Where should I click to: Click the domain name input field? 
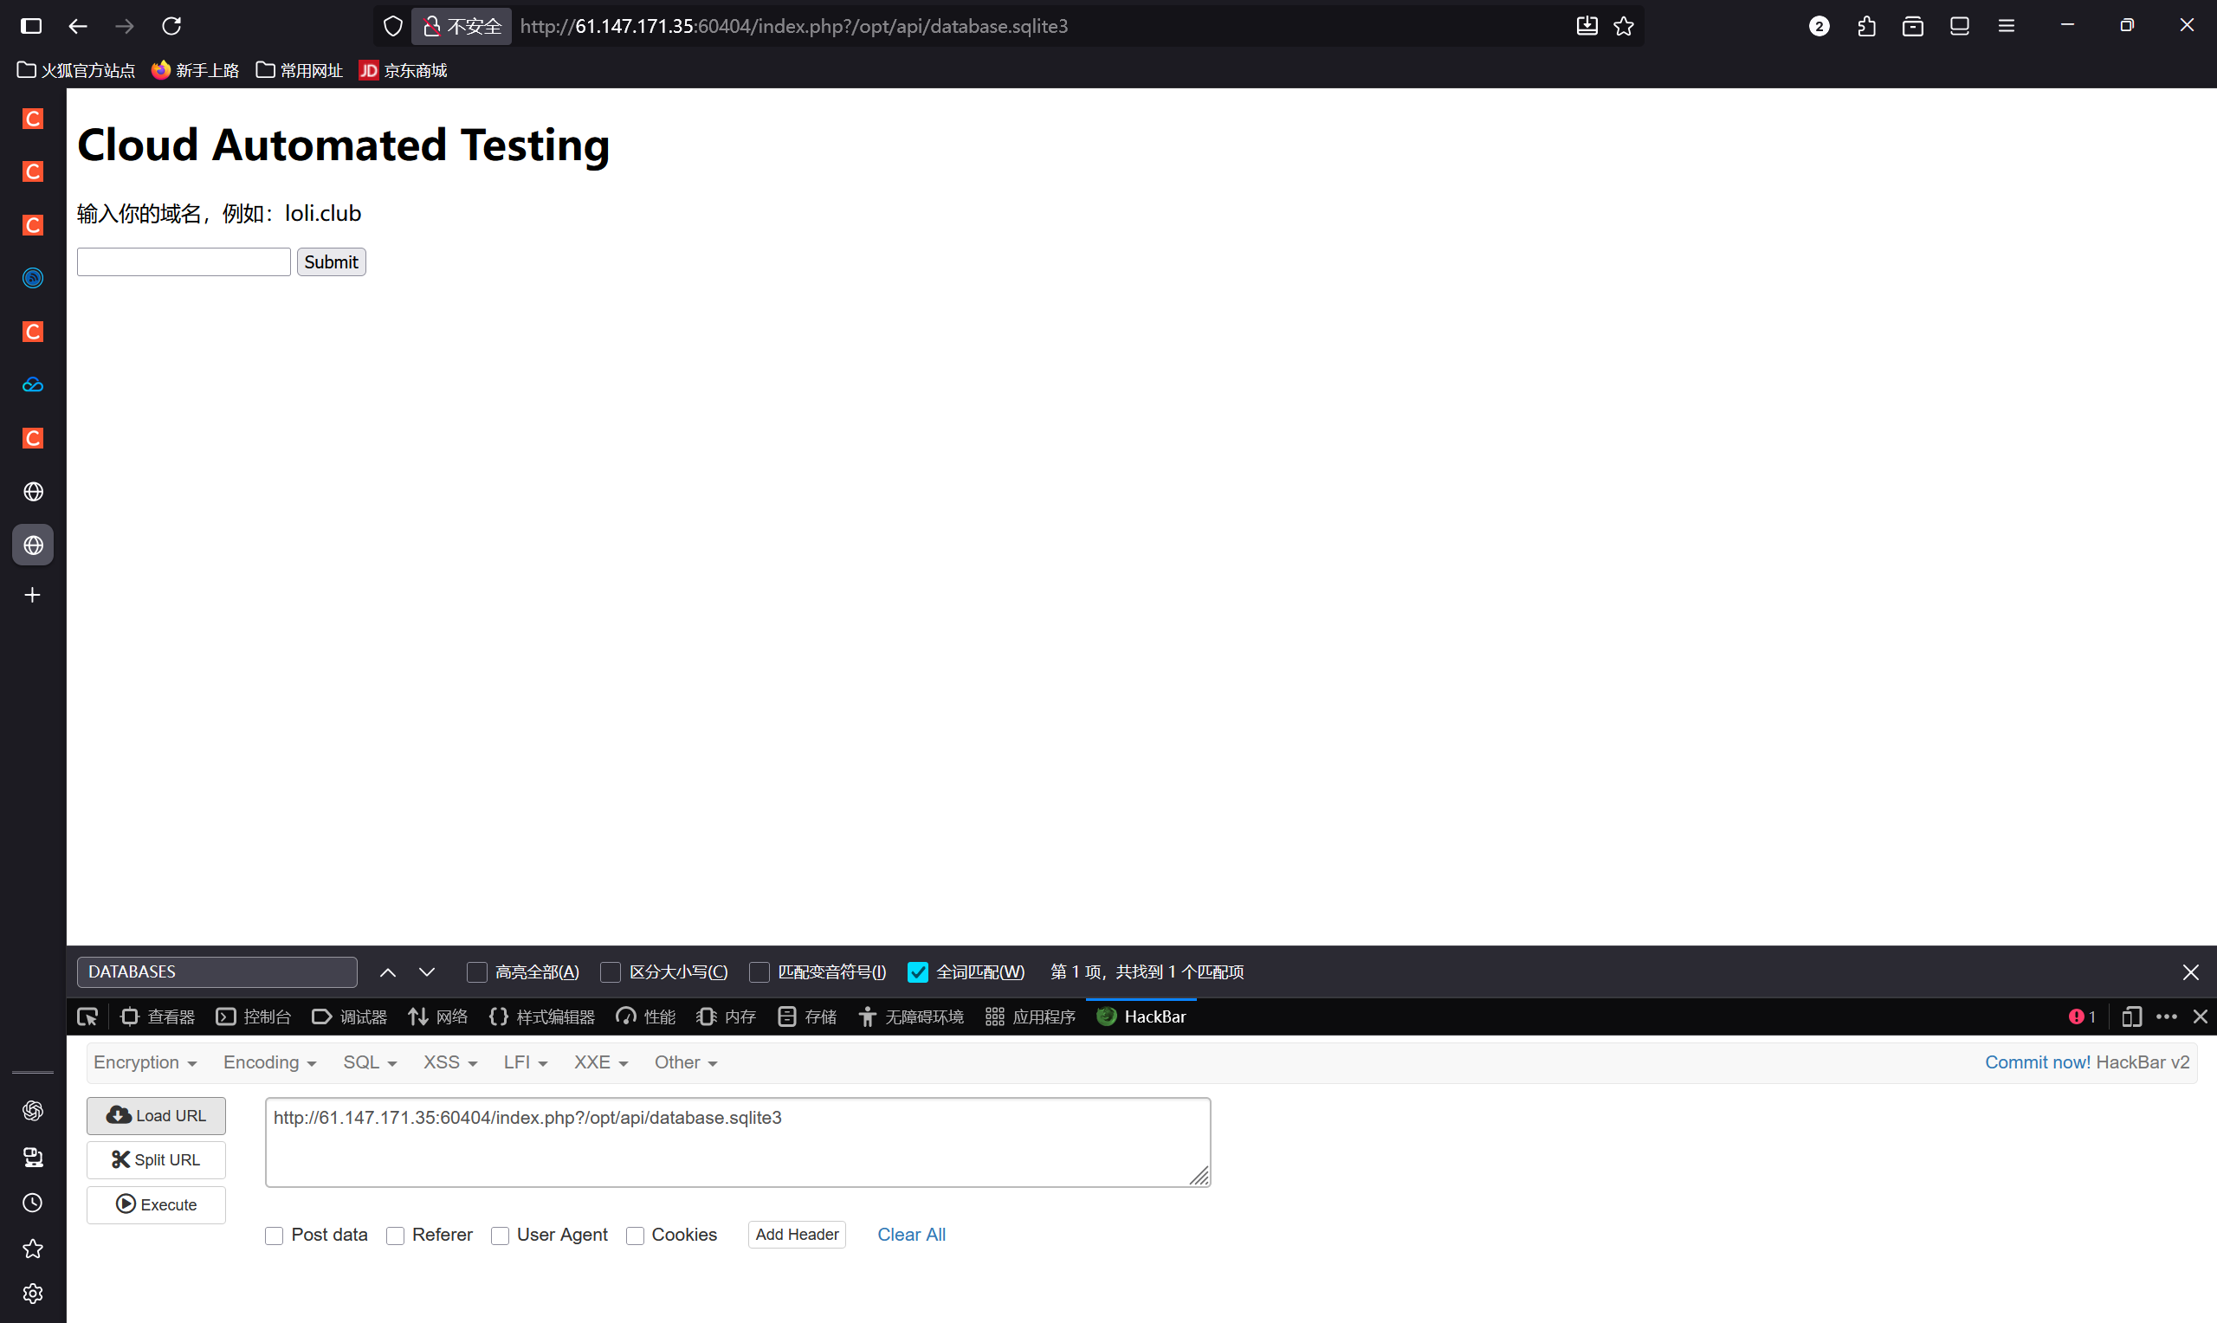(x=184, y=262)
